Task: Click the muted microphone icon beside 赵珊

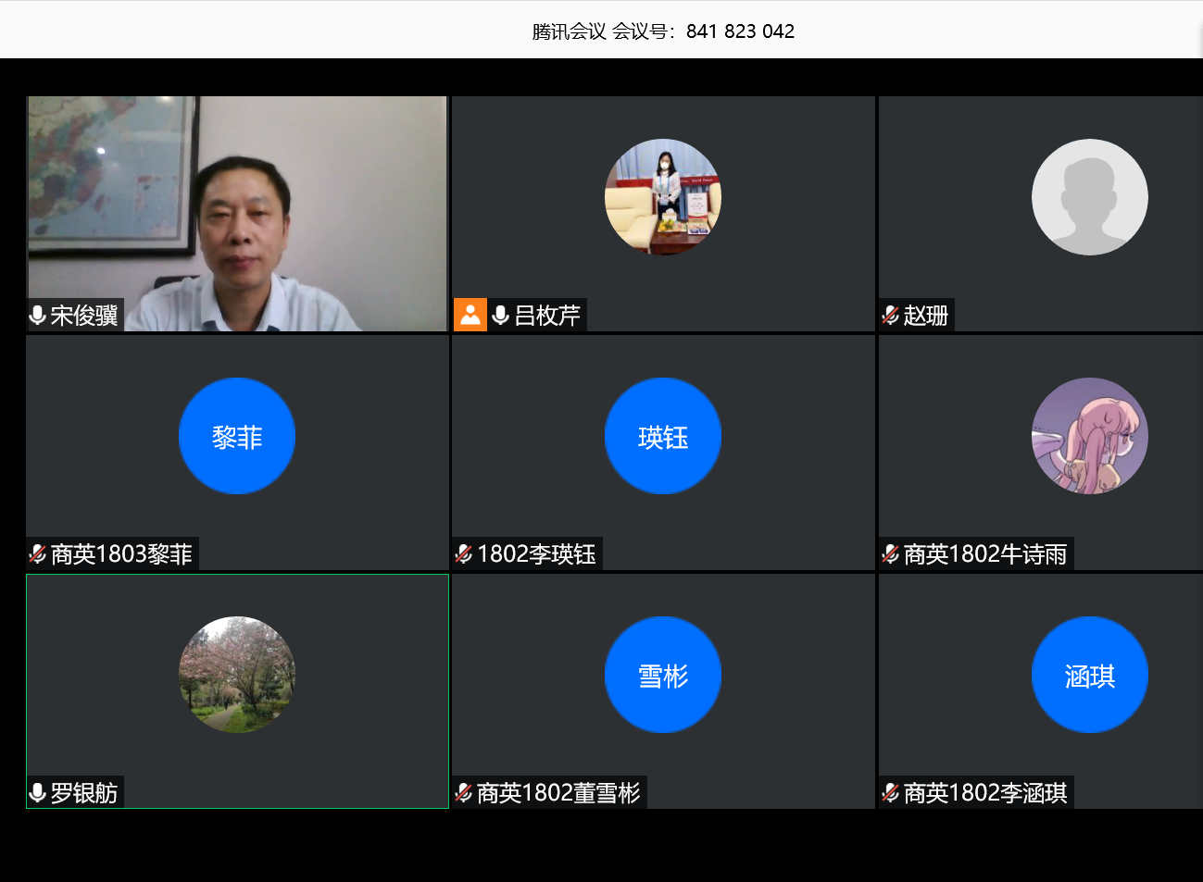Action: pos(890,316)
